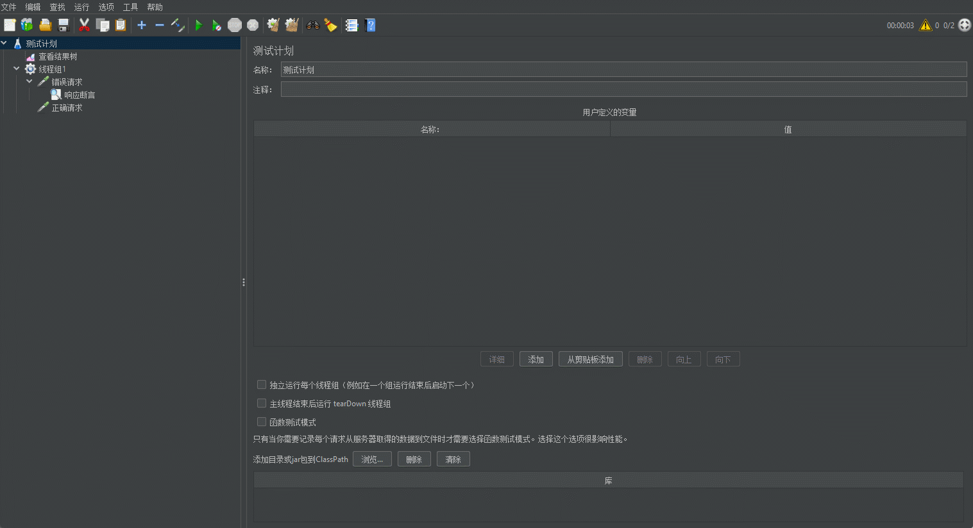Click the 浏览... button for ClassPath
Image resolution: width=973 pixels, height=528 pixels.
(x=372, y=459)
